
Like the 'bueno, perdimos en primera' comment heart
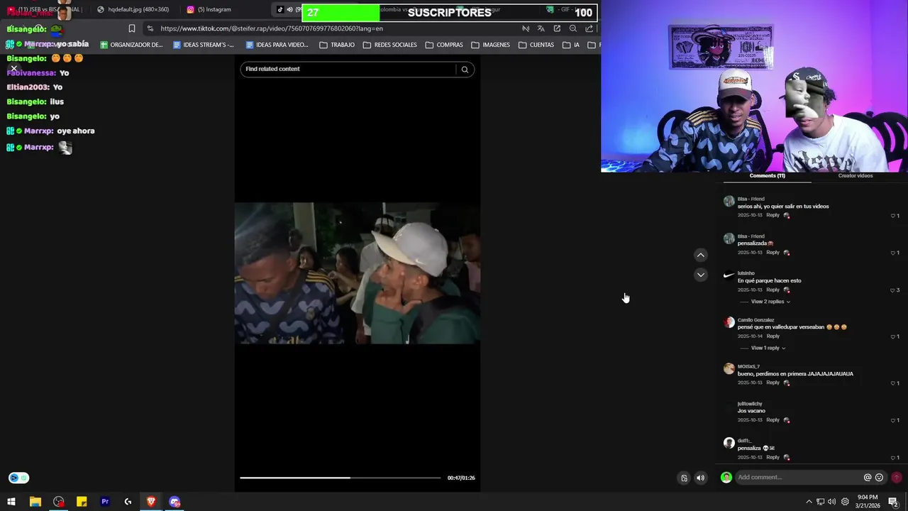click(x=893, y=383)
